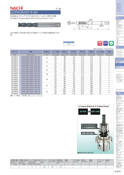
Task: Select the MAツール maker tab
Action: (120, 148)
